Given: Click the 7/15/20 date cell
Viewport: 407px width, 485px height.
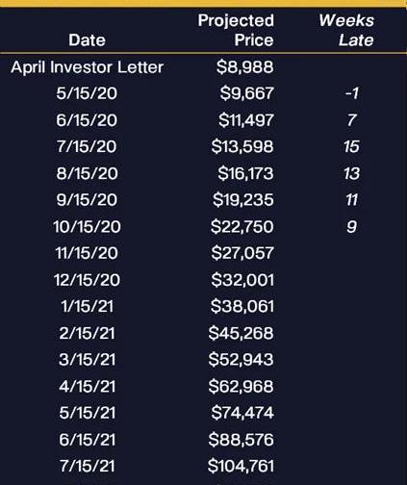Looking at the screenshot, I should click(87, 146).
